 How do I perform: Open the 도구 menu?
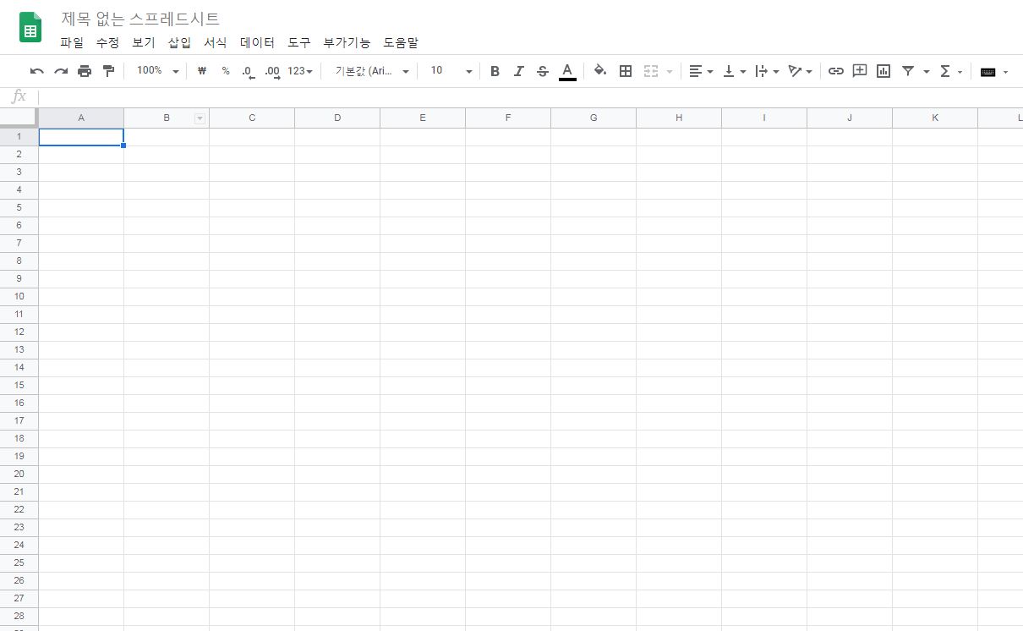point(299,42)
